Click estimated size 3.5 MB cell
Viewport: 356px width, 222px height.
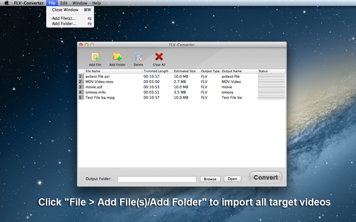[x=180, y=92]
